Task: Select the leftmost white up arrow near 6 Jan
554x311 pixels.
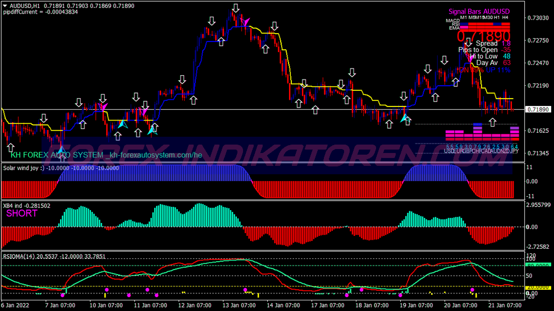Action: pos(11,147)
